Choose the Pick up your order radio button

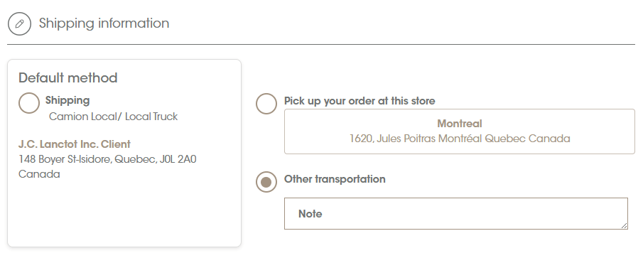[266, 103]
